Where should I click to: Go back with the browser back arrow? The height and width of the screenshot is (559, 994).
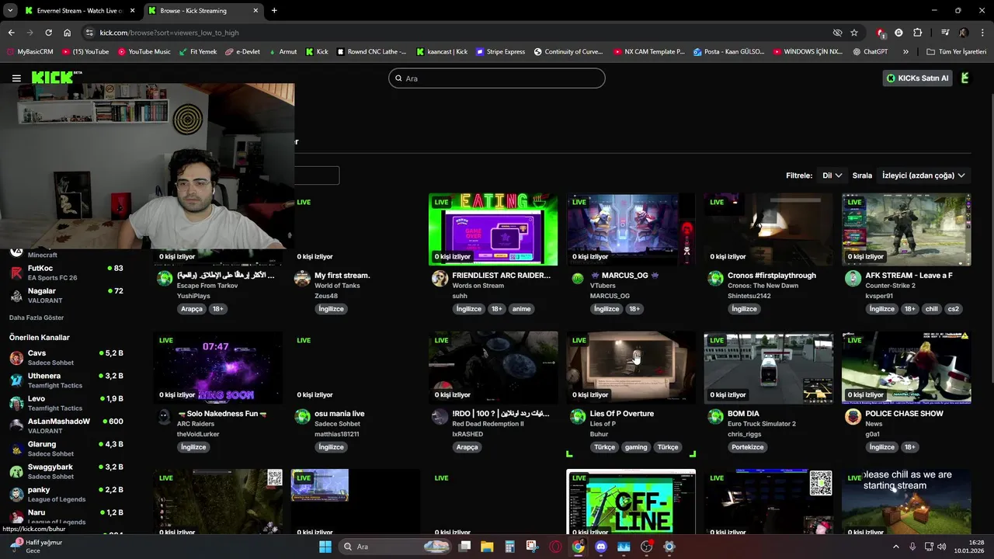click(11, 33)
